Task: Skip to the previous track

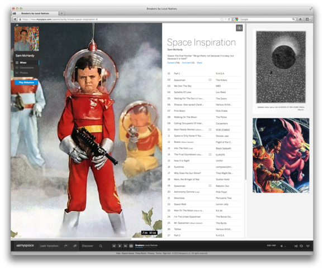Action: click(x=114, y=246)
